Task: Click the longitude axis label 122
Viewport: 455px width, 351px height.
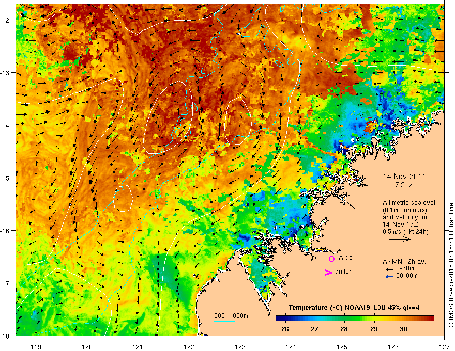Action: click(189, 347)
